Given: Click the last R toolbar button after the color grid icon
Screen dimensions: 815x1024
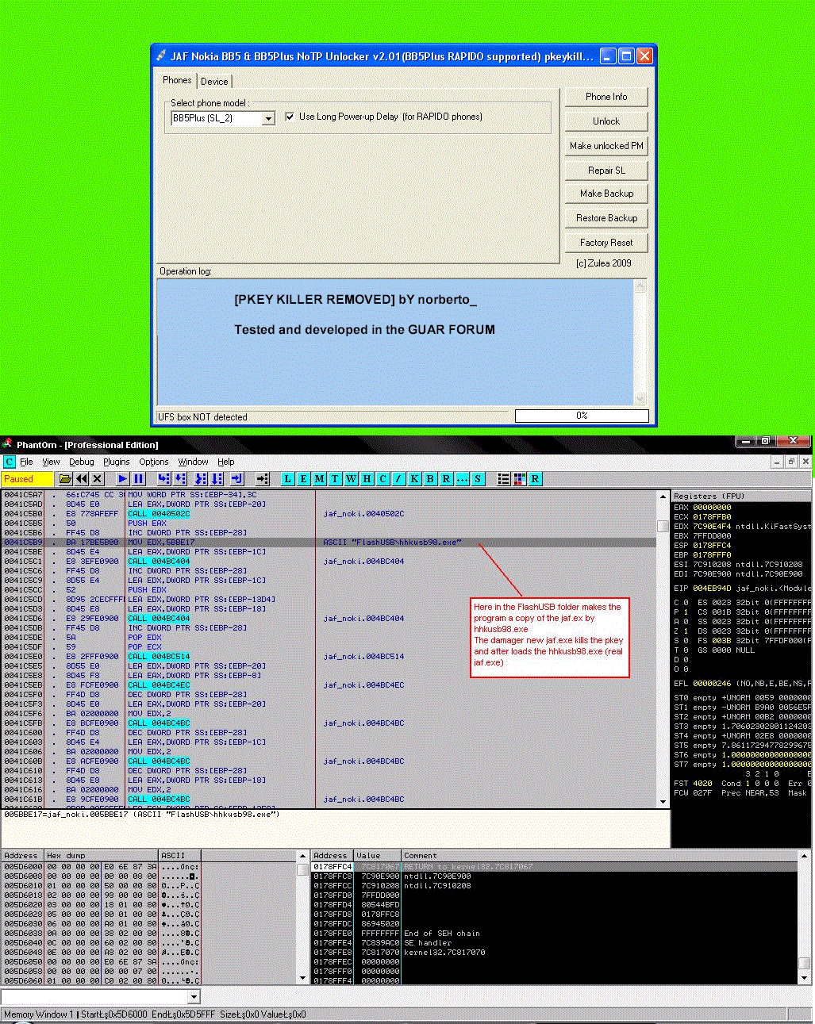Looking at the screenshot, I should point(536,479).
